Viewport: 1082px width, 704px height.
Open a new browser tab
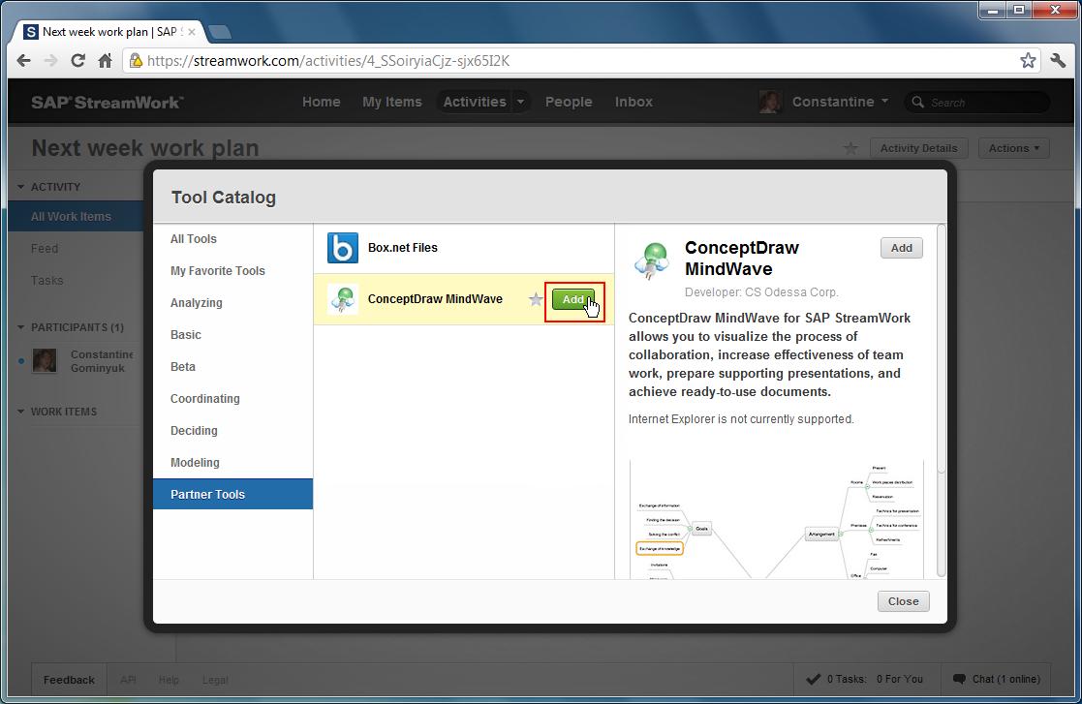coord(220,32)
